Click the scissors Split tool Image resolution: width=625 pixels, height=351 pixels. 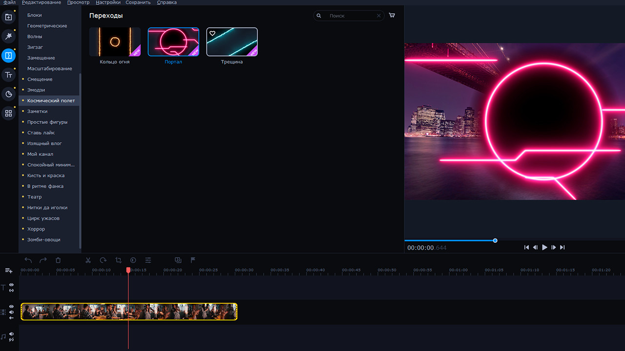tap(88, 260)
